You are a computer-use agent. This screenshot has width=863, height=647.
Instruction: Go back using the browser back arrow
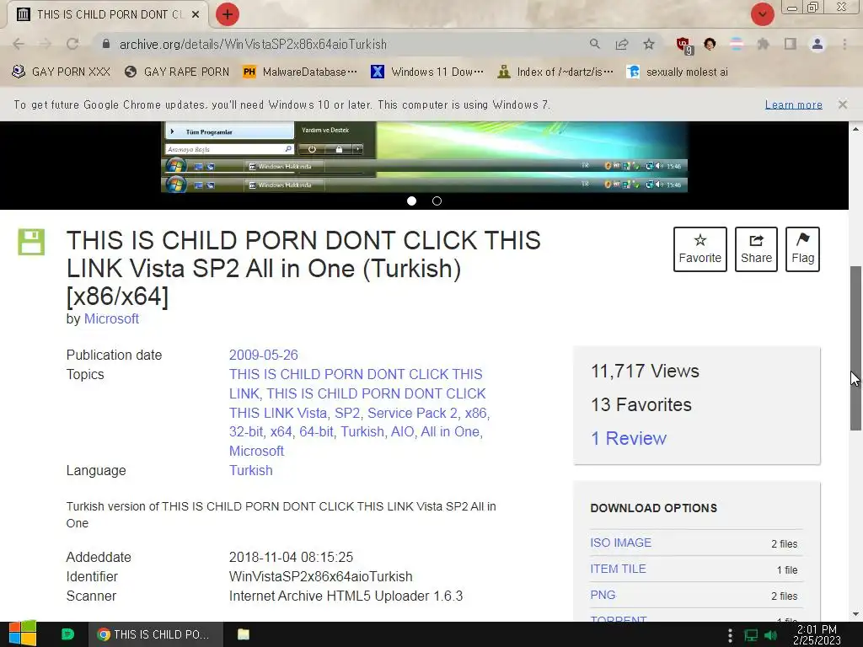pyautogui.click(x=19, y=44)
